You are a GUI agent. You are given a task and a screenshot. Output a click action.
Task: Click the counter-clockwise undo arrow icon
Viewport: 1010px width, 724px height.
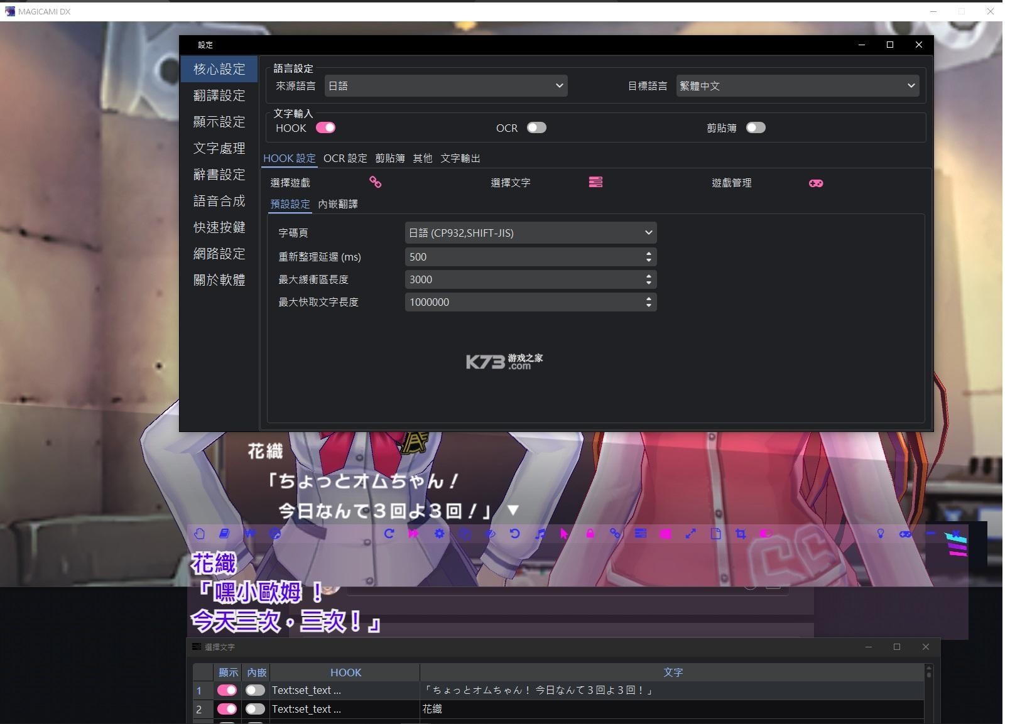tap(514, 534)
